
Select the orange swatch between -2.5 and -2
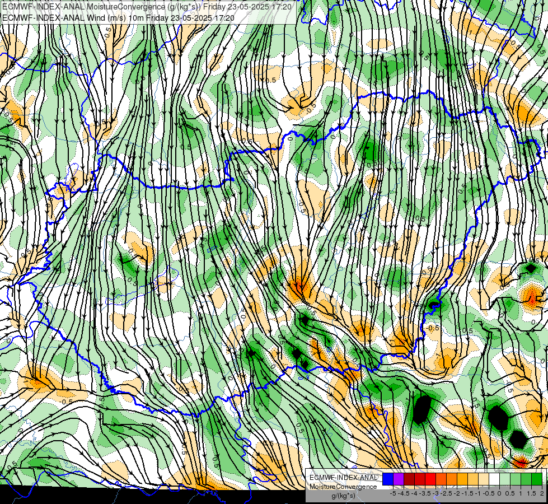[x=452, y=479]
